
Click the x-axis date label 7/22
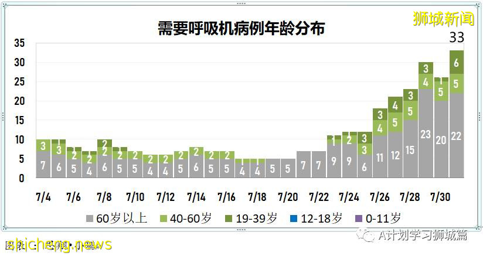tap(319, 197)
